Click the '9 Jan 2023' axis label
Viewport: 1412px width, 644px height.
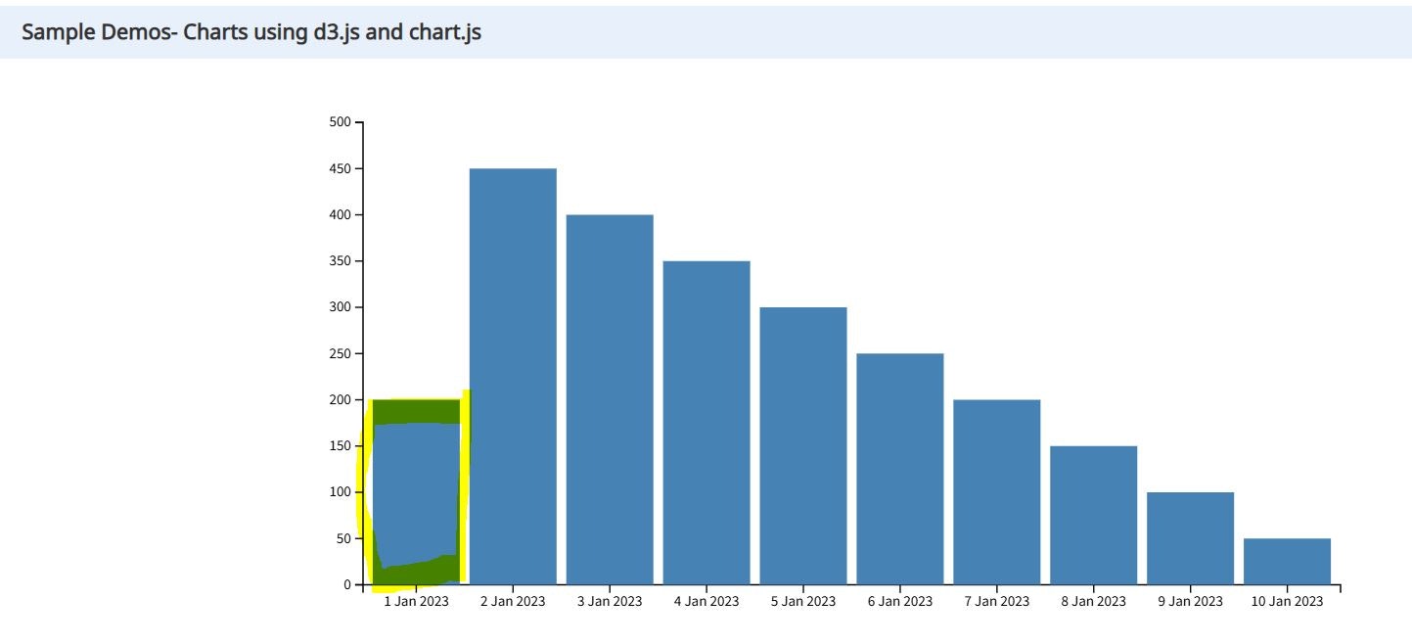1191,601
